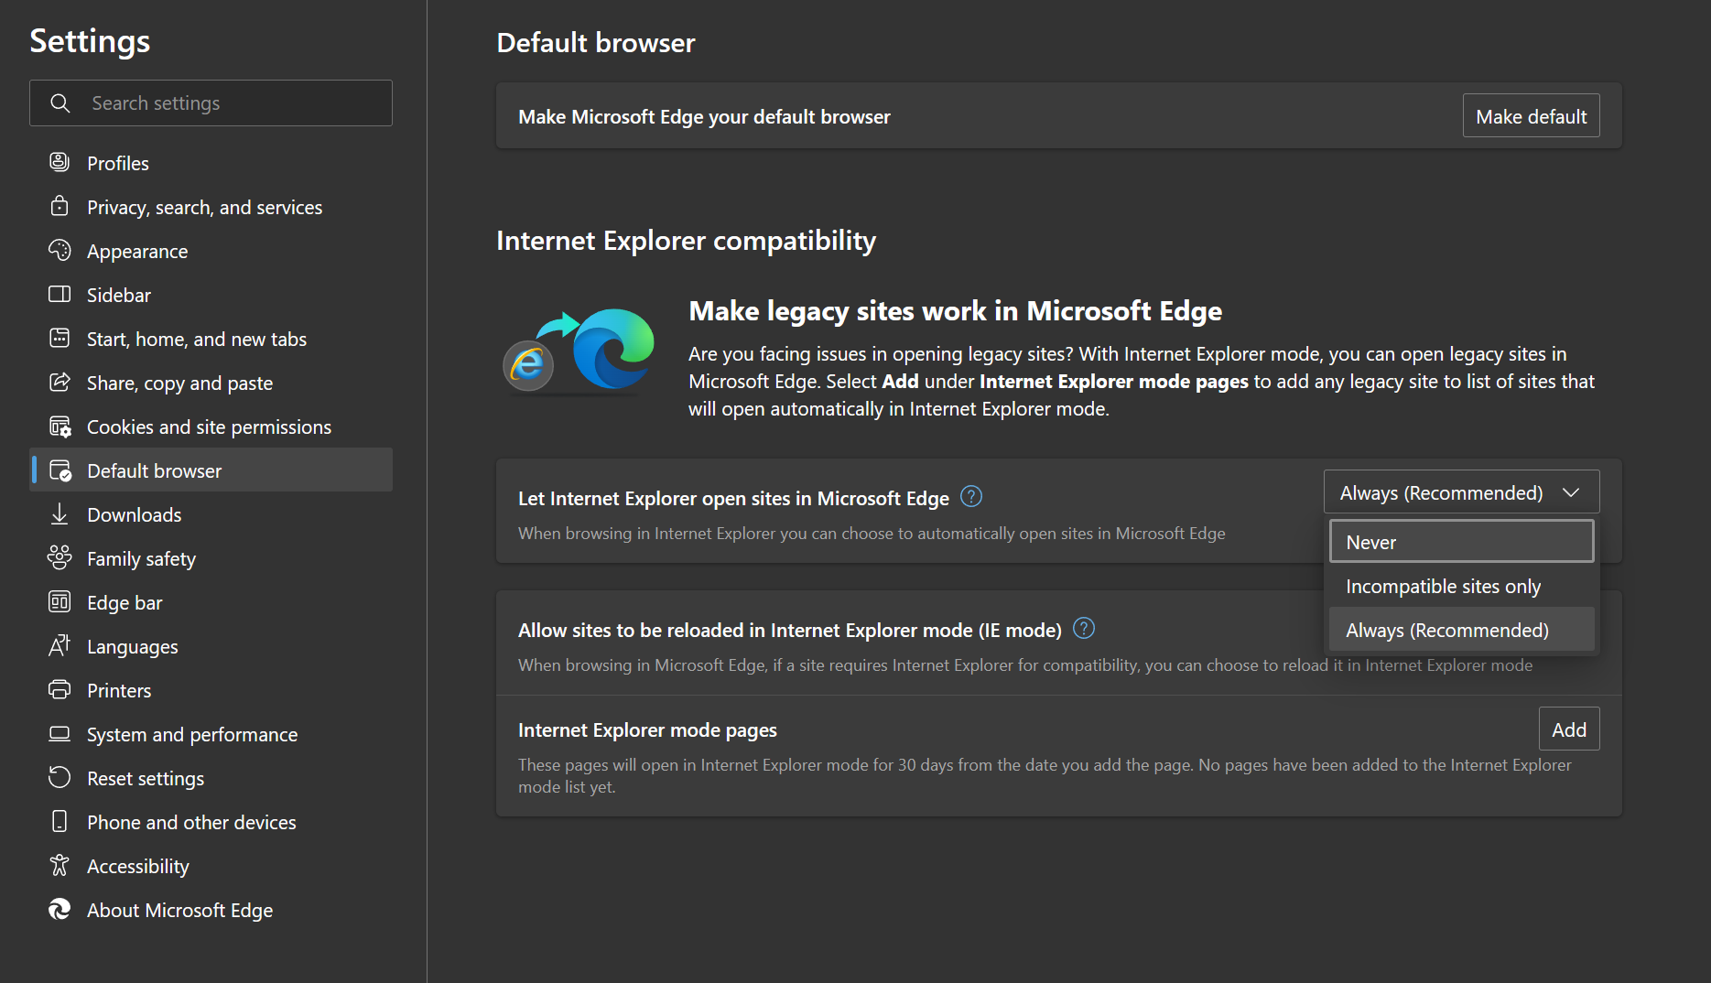
Task: Choose Never from the dropdown list
Action: tap(1461, 542)
